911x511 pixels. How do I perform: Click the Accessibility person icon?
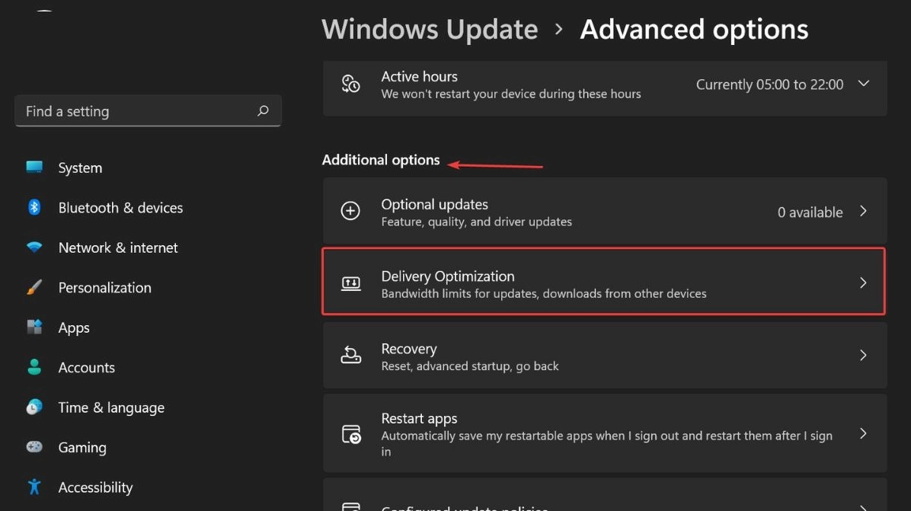[34, 487]
